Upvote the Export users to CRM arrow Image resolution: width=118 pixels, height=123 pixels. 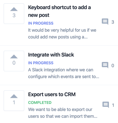(14, 96)
